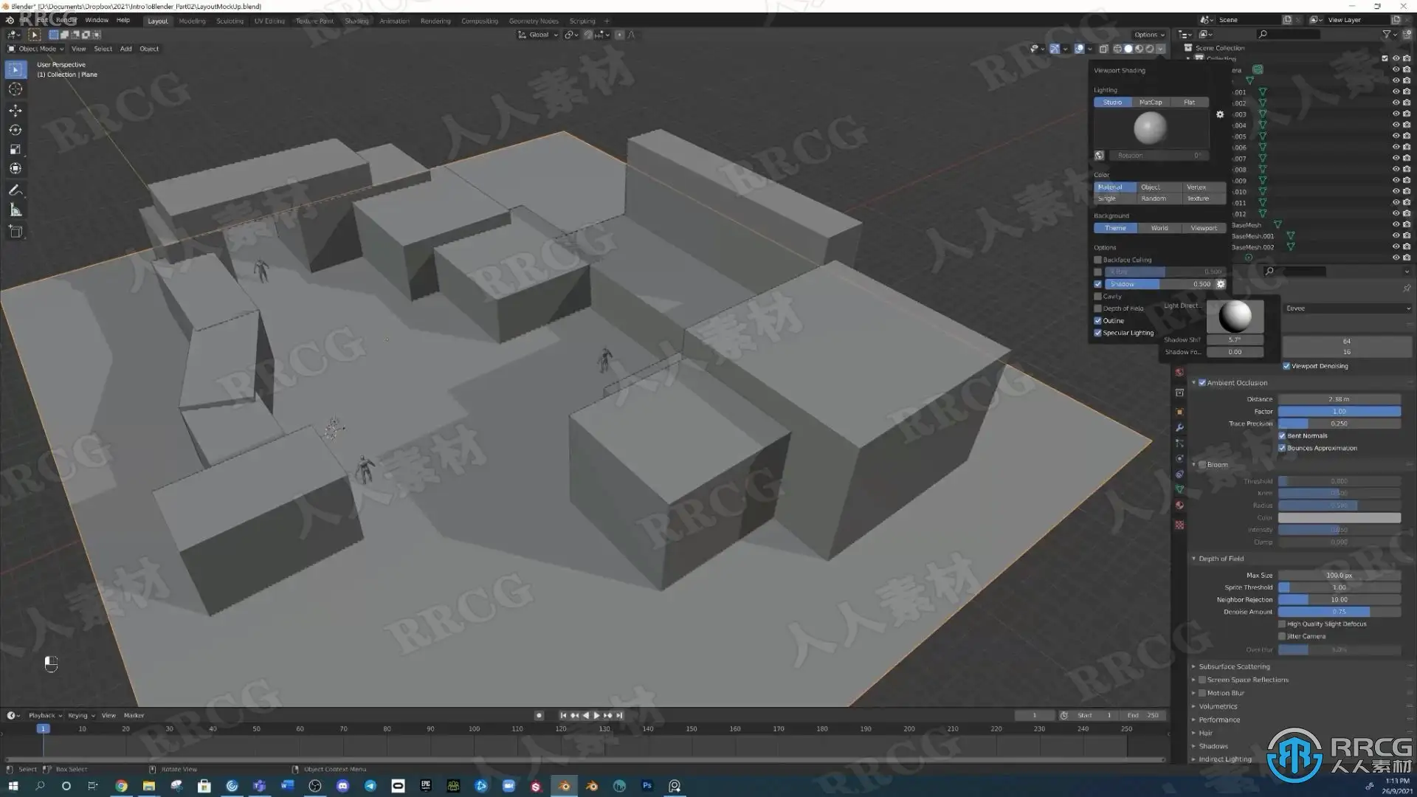
Task: Open the Add menu in viewport header
Action: [x=125, y=49]
